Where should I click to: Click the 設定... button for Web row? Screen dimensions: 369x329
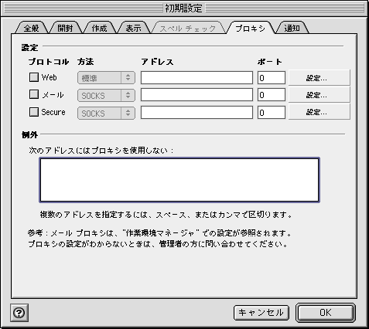pos(319,78)
